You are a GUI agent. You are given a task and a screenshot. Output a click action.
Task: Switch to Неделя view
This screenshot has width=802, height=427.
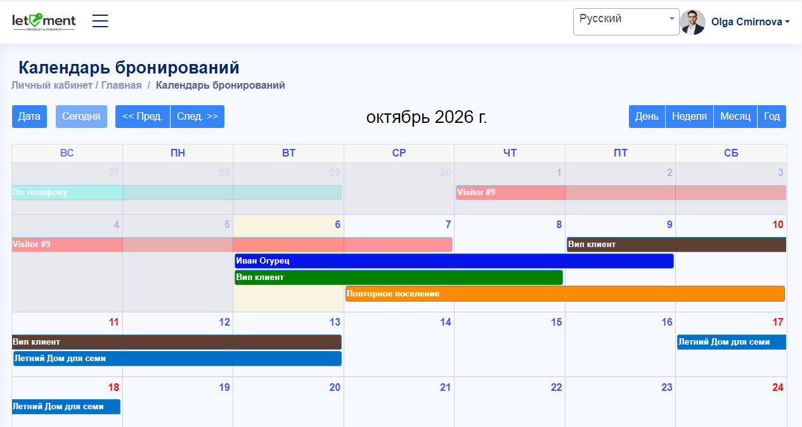coord(689,117)
